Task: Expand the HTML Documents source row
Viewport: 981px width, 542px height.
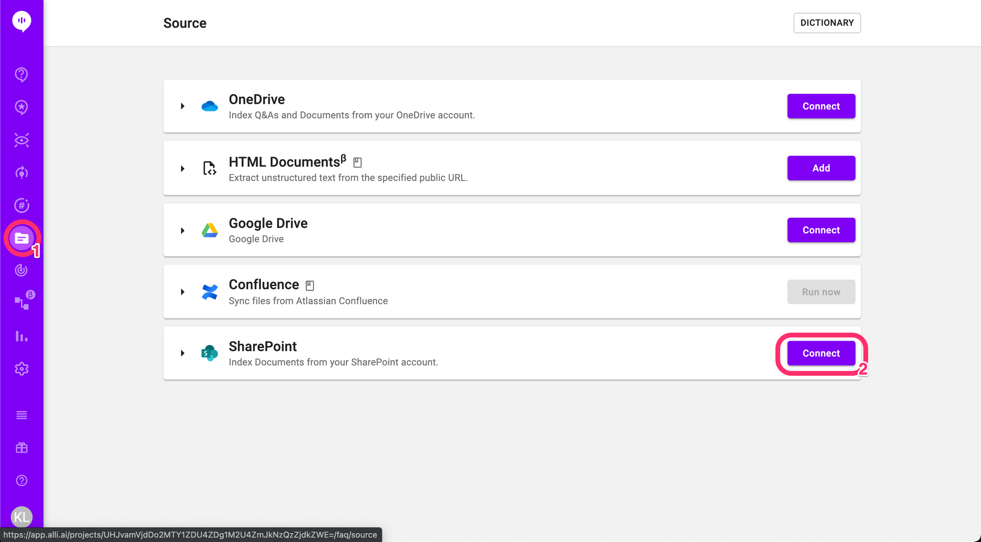Action: point(182,169)
